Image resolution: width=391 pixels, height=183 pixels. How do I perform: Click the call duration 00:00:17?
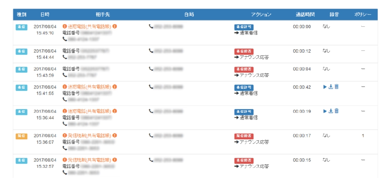(x=302, y=136)
